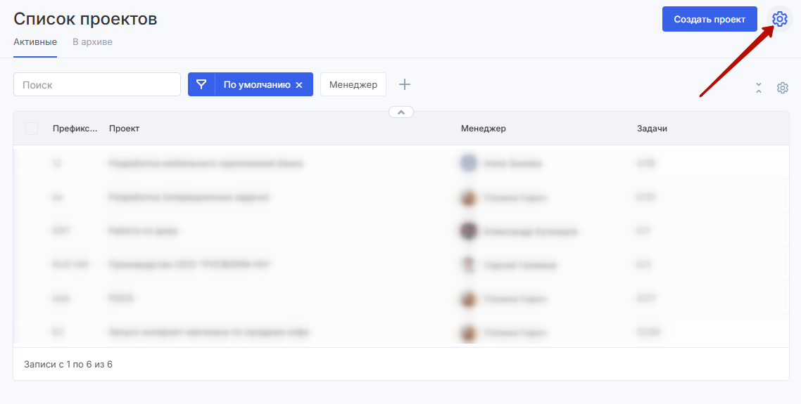Collapse filter panel using chevron above table
Viewport: 801px width, 404px height.
coord(400,112)
